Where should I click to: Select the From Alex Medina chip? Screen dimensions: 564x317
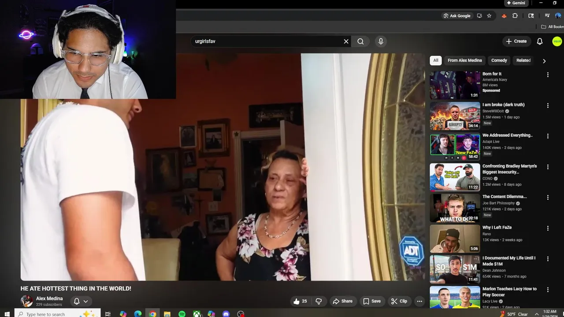(x=464, y=60)
